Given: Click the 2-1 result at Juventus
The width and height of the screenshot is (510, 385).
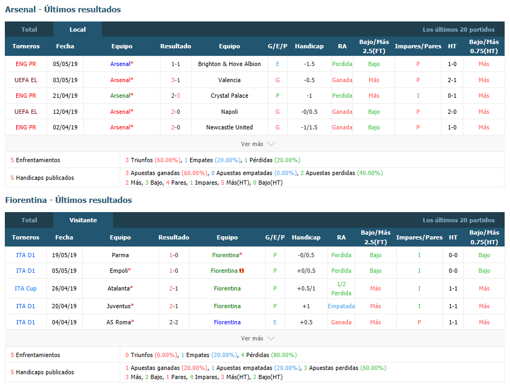Looking at the screenshot, I should click(174, 306).
